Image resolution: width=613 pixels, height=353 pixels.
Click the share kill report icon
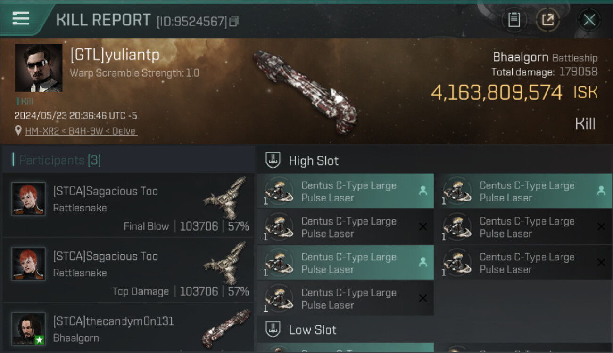(548, 20)
